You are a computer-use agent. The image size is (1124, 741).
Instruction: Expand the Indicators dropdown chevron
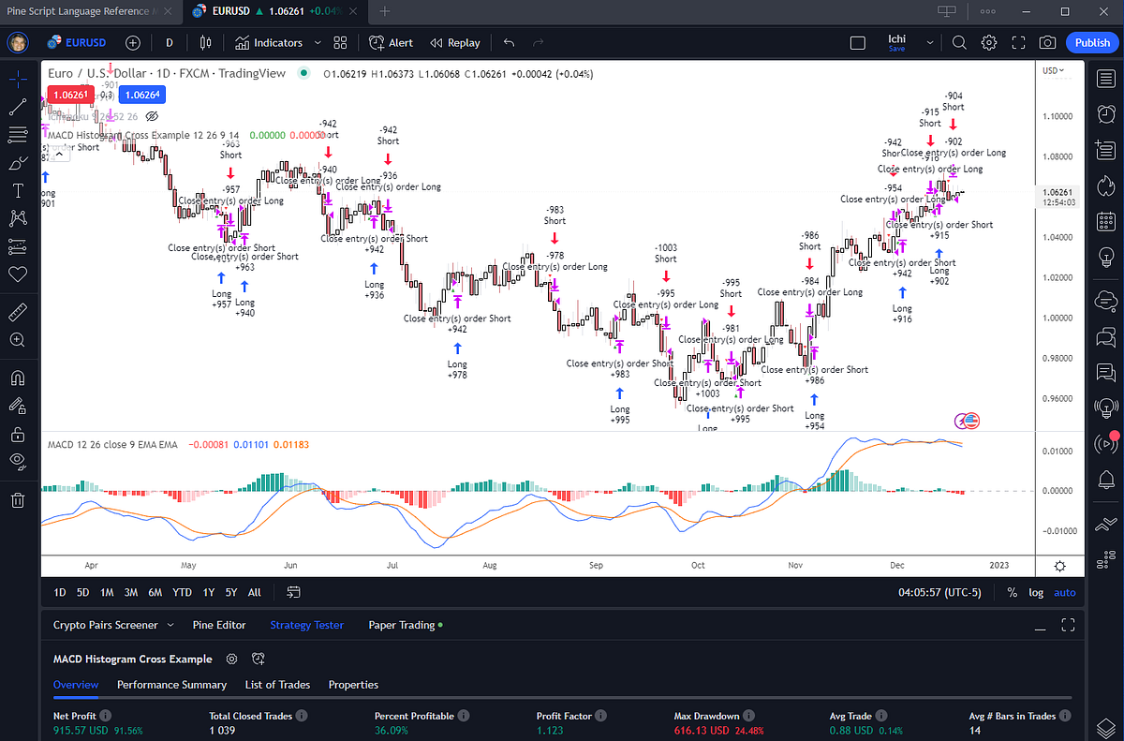(x=318, y=42)
